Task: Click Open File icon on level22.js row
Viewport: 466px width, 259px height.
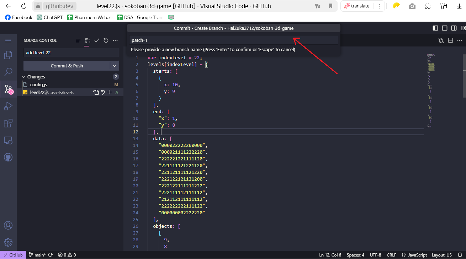Action: (x=96, y=92)
